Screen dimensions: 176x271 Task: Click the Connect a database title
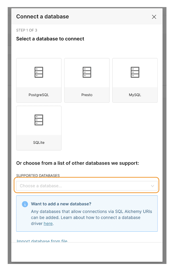[x=42, y=17]
